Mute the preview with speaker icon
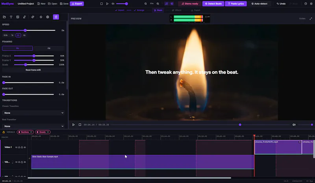 (x=294, y=124)
